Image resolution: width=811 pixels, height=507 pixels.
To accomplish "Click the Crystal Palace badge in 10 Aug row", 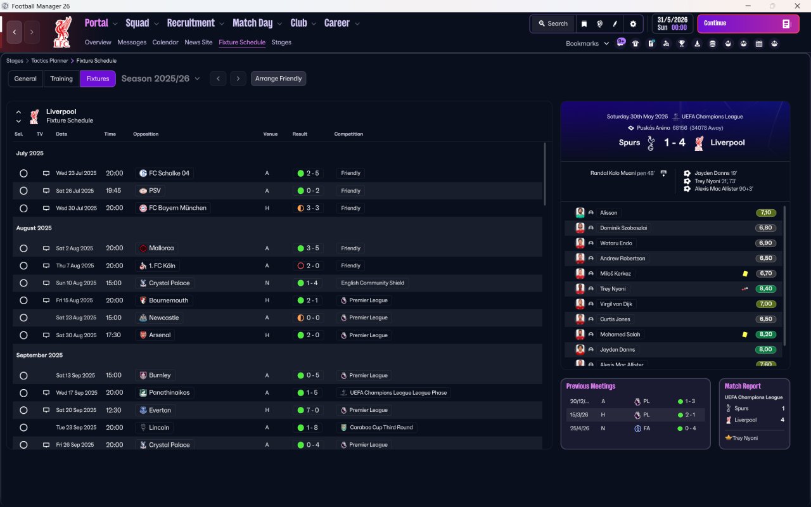I will (x=143, y=283).
